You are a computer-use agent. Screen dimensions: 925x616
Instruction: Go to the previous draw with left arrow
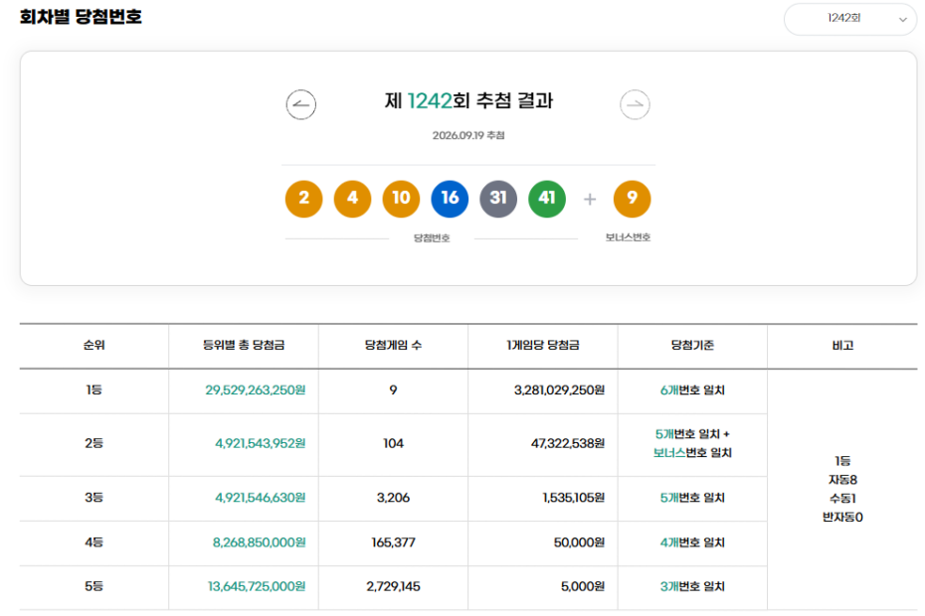300,105
